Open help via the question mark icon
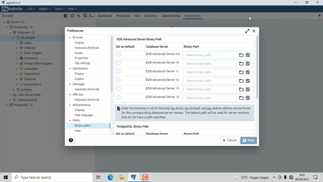Image resolution: width=323 pixels, height=182 pixels. 71,140
